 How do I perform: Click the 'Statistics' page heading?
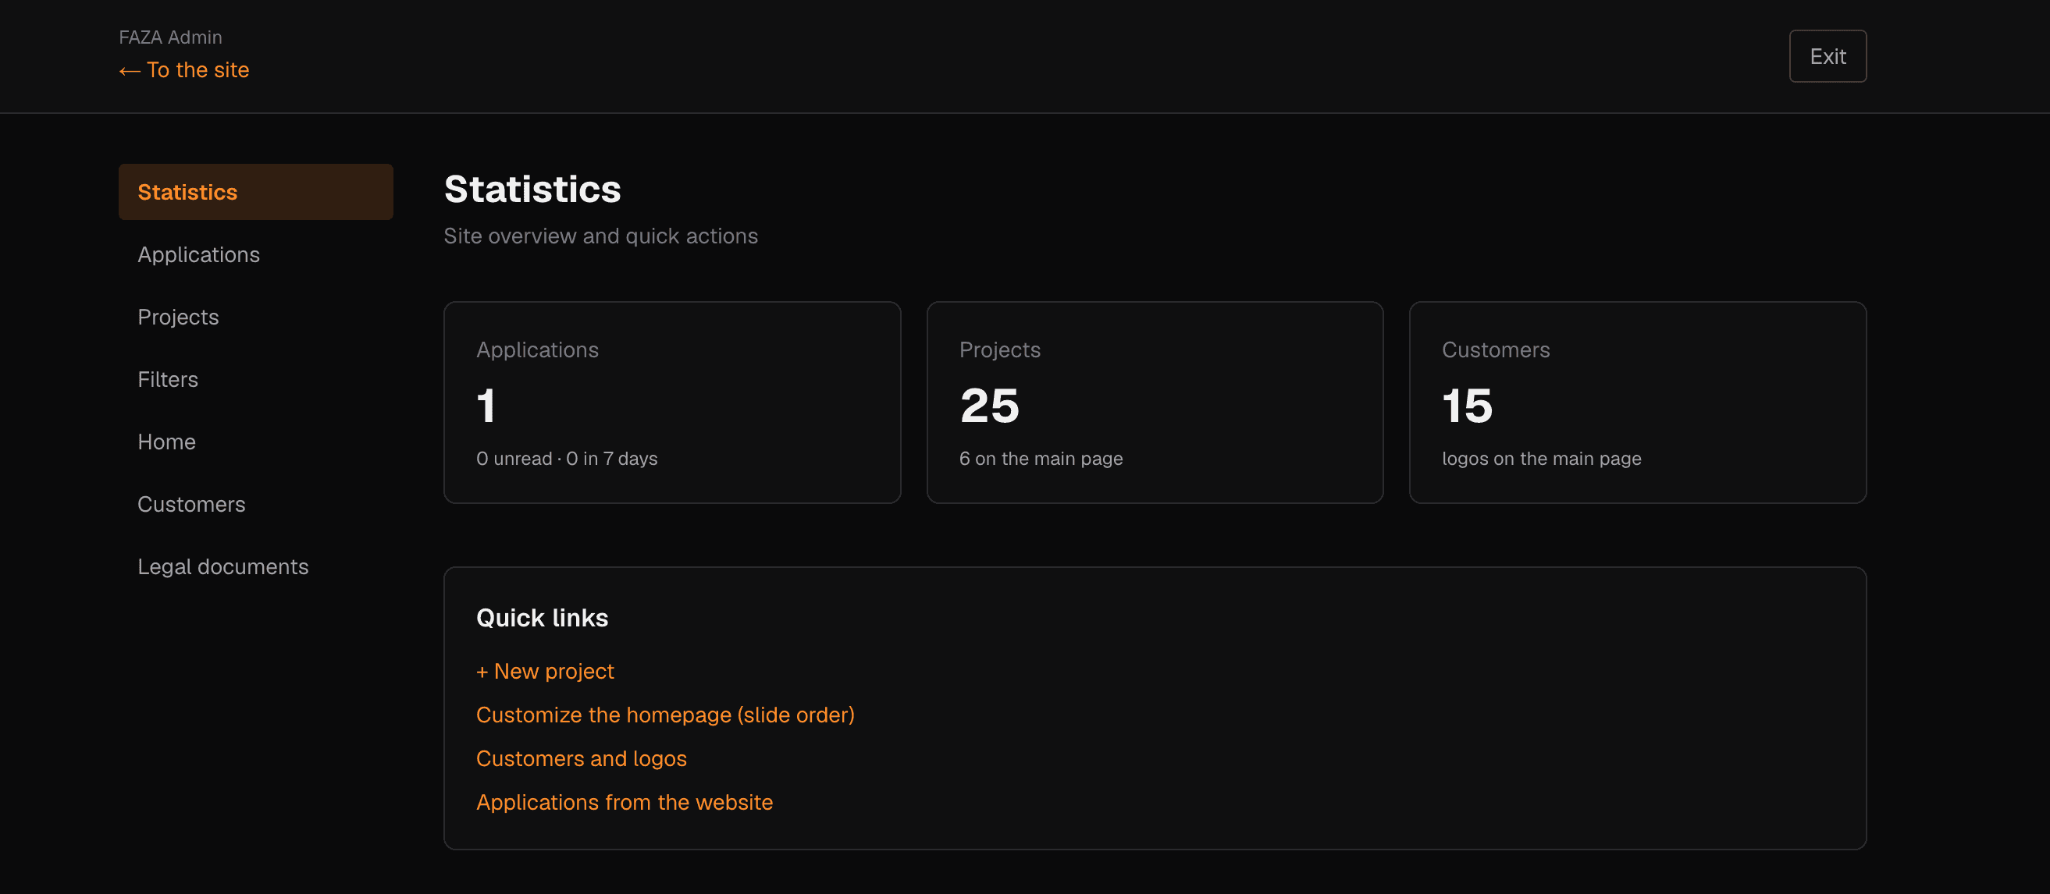click(532, 190)
